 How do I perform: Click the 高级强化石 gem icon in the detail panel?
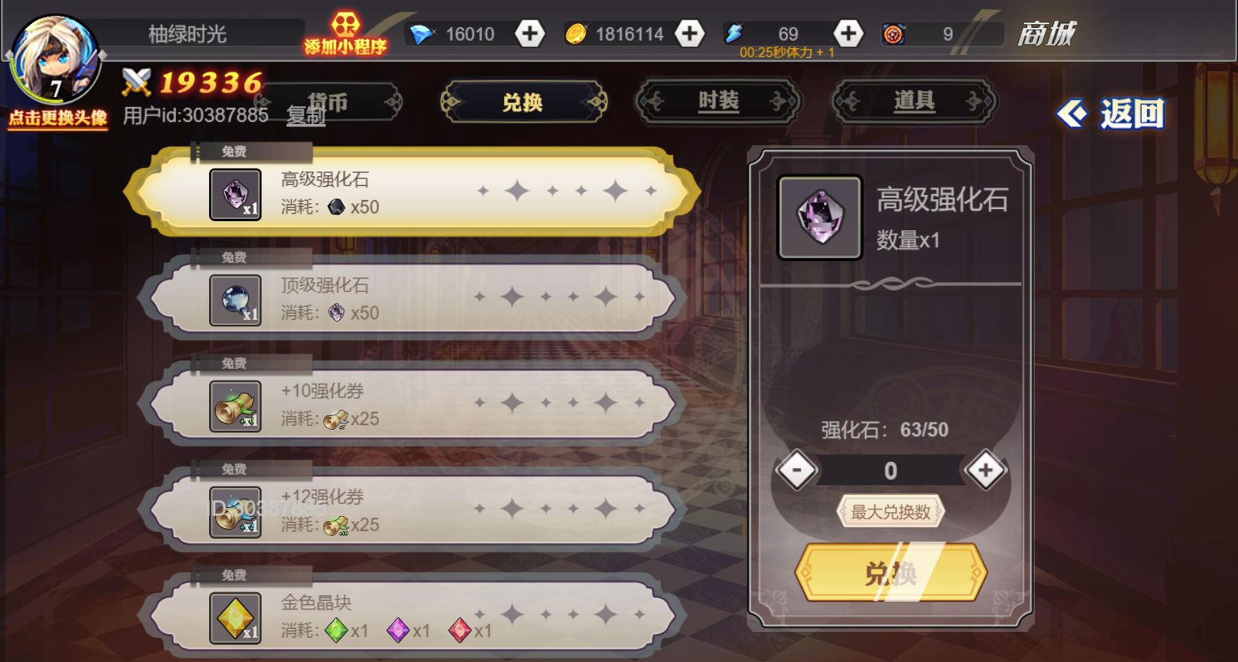click(x=820, y=217)
